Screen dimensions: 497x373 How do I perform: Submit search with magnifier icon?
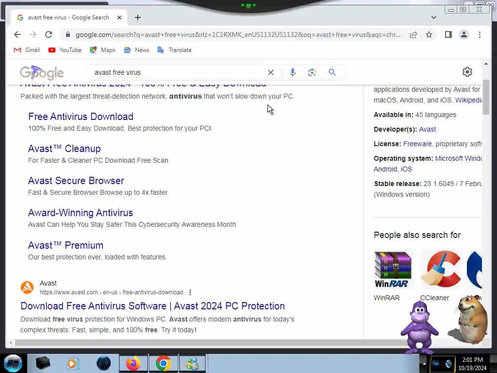coord(332,72)
